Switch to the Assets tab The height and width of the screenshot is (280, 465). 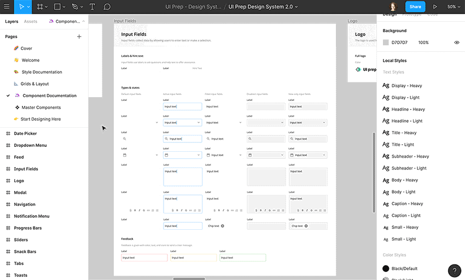pyautogui.click(x=31, y=21)
